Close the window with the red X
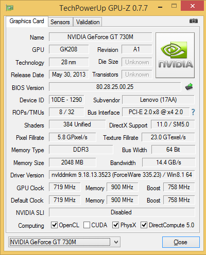The width and height of the screenshot is (206, 255). [192, 6]
